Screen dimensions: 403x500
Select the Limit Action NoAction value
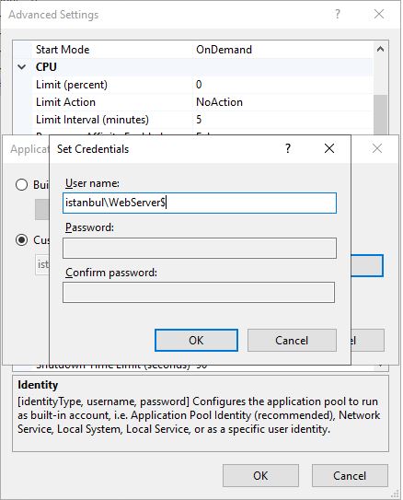(219, 102)
